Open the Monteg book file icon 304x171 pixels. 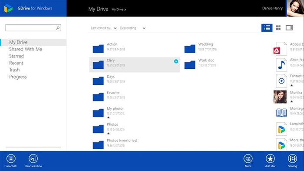pos(281,113)
